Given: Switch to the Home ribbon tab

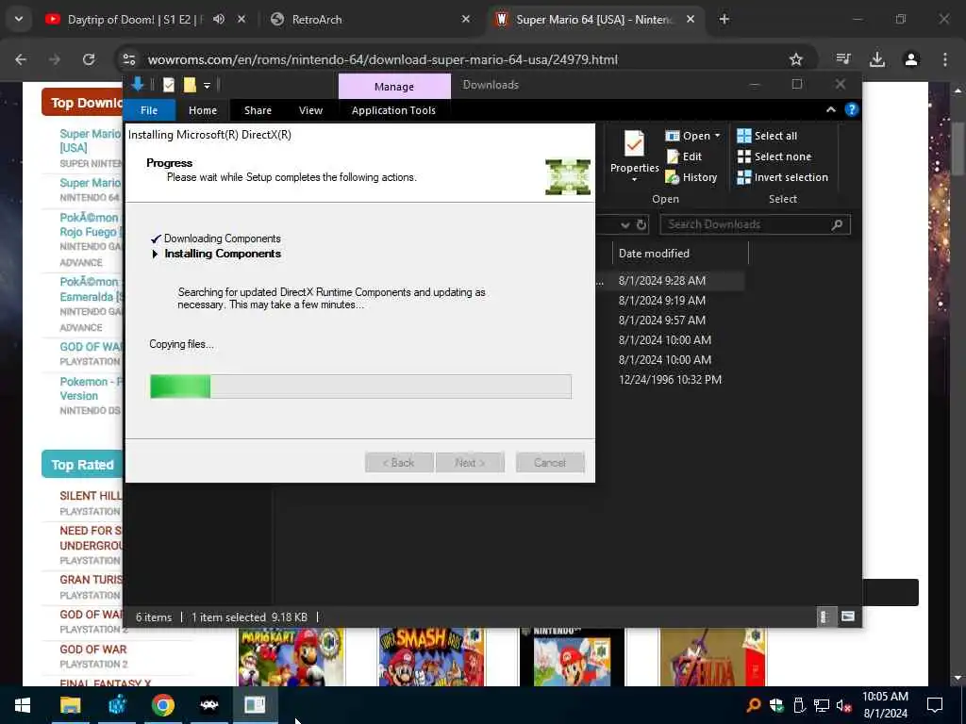Looking at the screenshot, I should [x=203, y=110].
